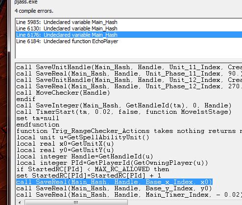Image resolution: width=242 pixels, height=205 pixels.
Task: Click code line saving Base_y_Index y0
Action: [114, 188]
